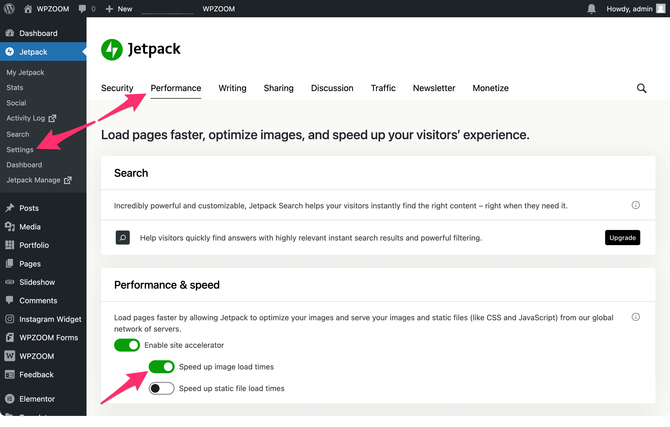Open the WPZOOM home site icon
The width and height of the screenshot is (670, 427).
pos(28,9)
